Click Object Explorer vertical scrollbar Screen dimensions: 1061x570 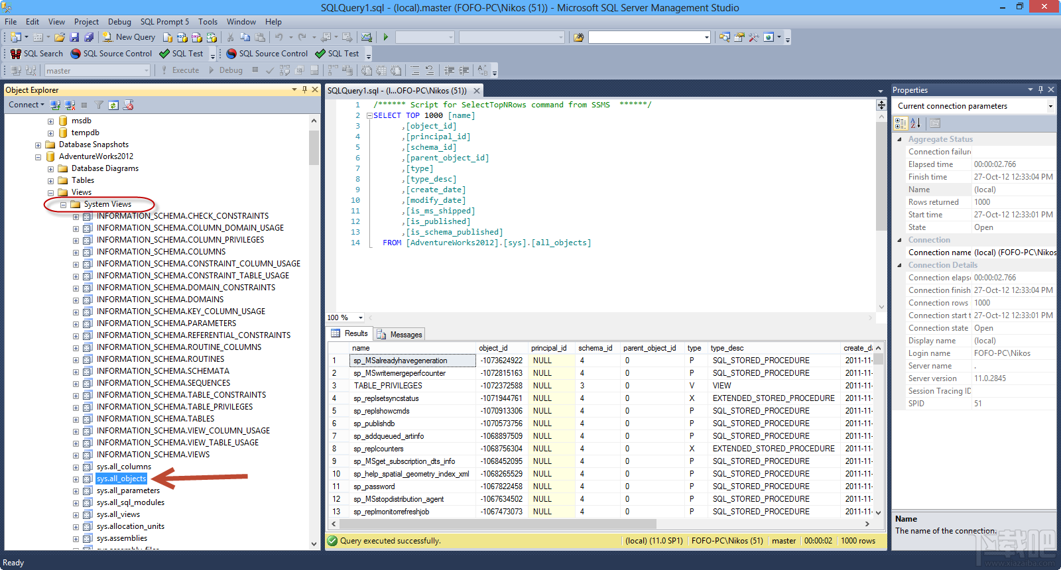pyautogui.click(x=314, y=331)
